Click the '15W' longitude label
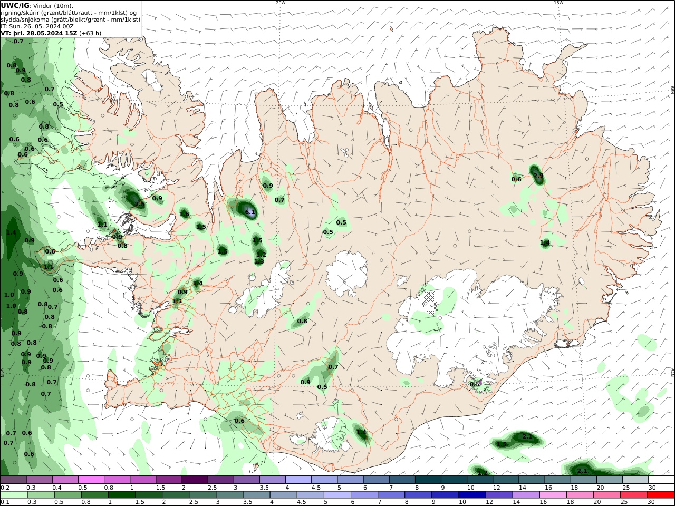This screenshot has width=675, height=506. [558, 3]
